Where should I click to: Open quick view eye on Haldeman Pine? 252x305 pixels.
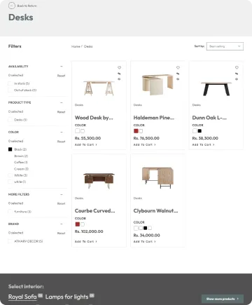[178, 79]
